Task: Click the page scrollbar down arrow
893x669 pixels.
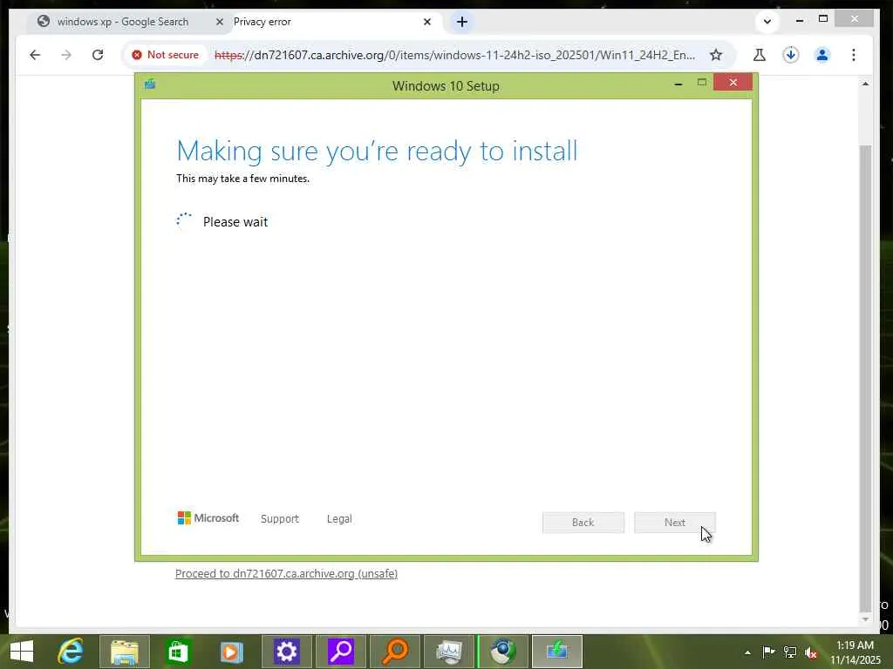Action: (x=865, y=619)
